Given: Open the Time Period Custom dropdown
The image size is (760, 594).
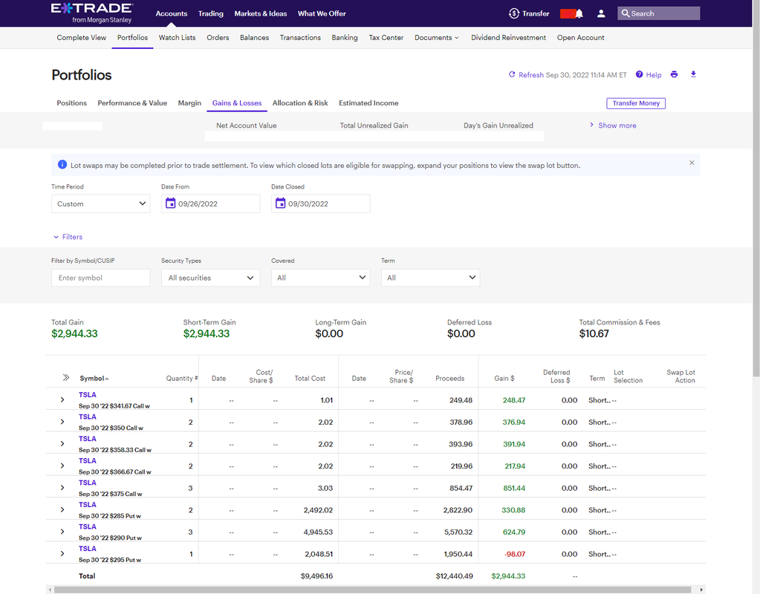Looking at the screenshot, I should [101, 203].
